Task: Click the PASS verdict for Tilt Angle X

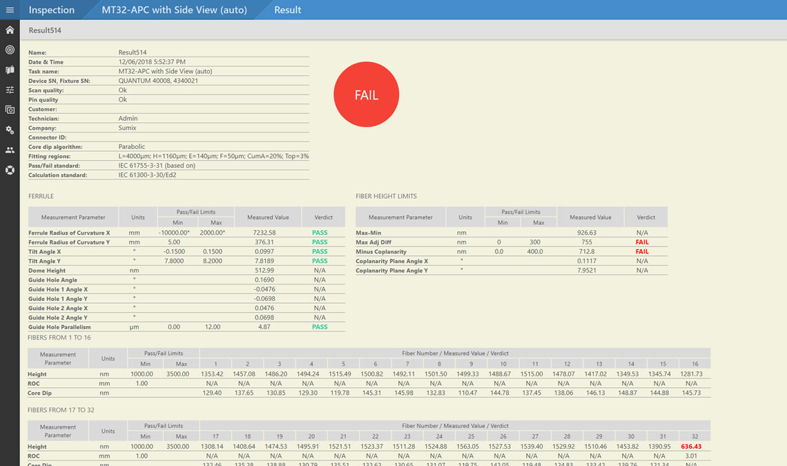Action: 320,251
